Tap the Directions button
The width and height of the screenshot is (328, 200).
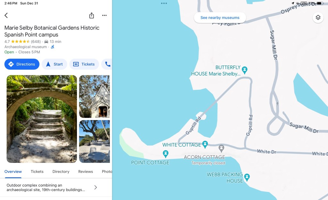click(x=22, y=64)
